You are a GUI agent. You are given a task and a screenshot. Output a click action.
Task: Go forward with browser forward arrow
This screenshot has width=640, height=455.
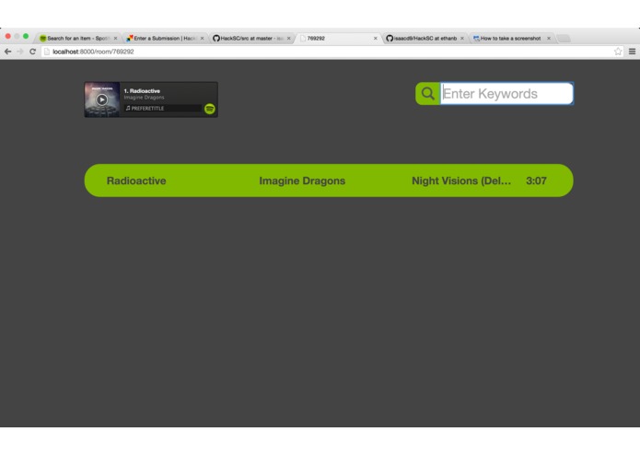click(20, 52)
